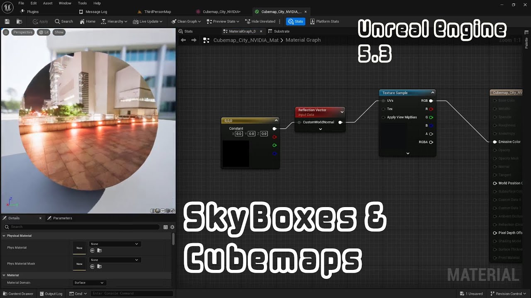
Task: Click the Constant node Z value field
Action: point(264,134)
